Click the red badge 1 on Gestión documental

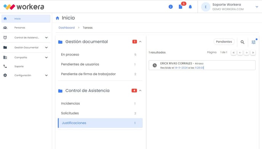coord(134,42)
